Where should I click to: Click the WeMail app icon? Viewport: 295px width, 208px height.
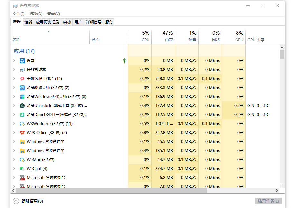pyautogui.click(x=22, y=160)
